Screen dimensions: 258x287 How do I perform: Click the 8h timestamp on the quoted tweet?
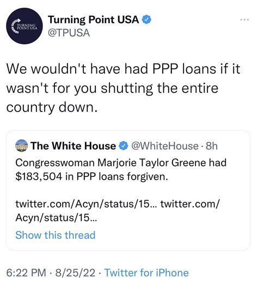click(212, 146)
